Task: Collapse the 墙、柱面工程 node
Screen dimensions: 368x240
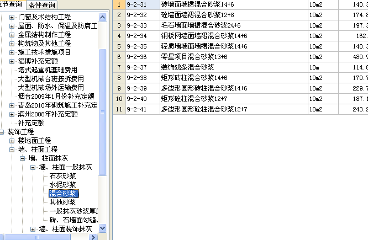Action: tap(12, 150)
